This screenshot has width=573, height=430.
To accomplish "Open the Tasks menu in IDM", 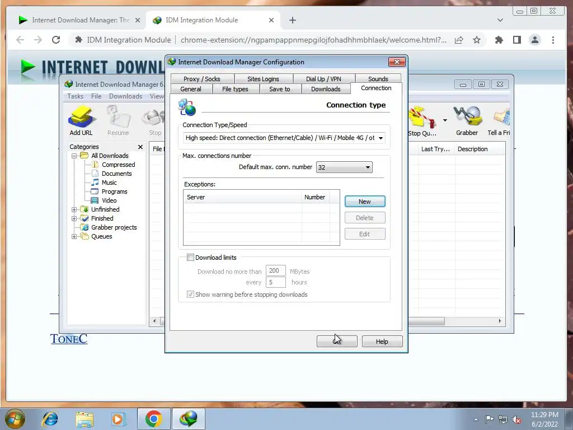I will (x=76, y=96).
